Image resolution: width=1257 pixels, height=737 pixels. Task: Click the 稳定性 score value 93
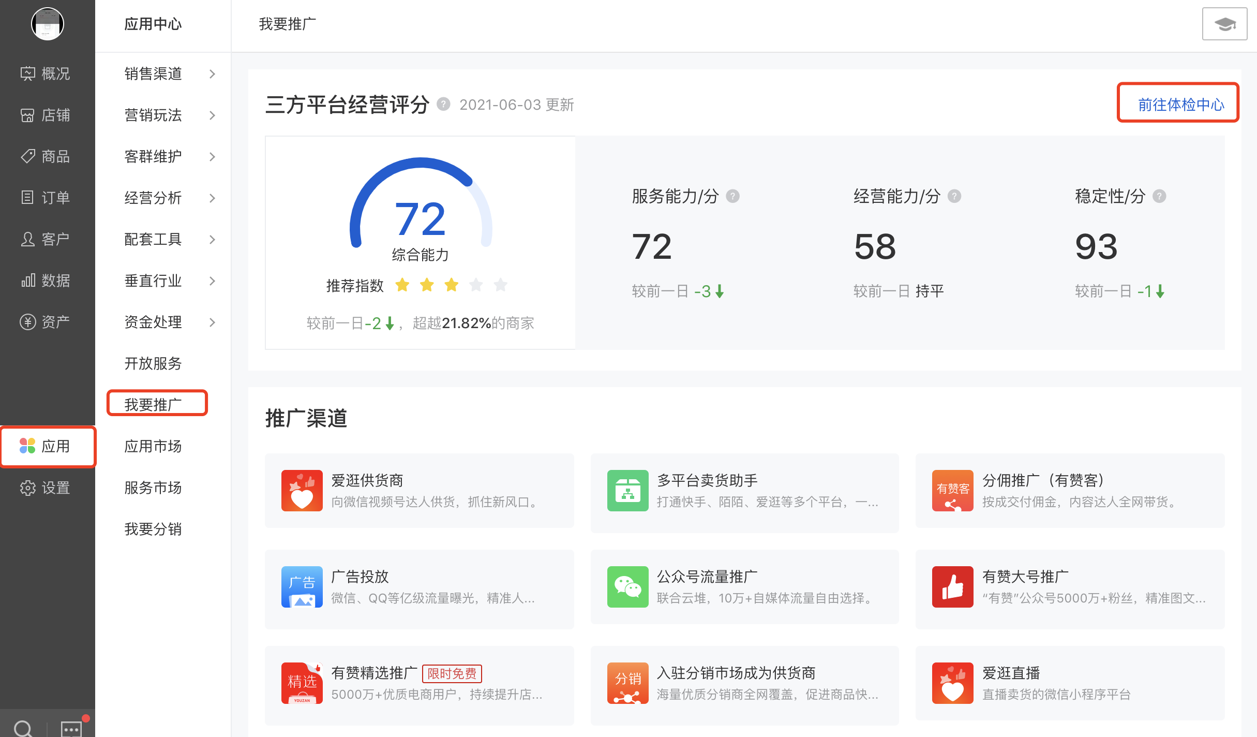click(1096, 247)
